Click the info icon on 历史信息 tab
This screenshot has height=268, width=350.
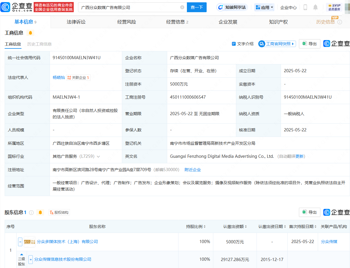click(x=340, y=22)
